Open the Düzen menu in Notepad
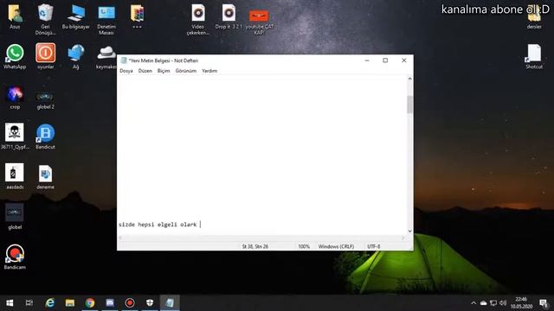 (145, 71)
